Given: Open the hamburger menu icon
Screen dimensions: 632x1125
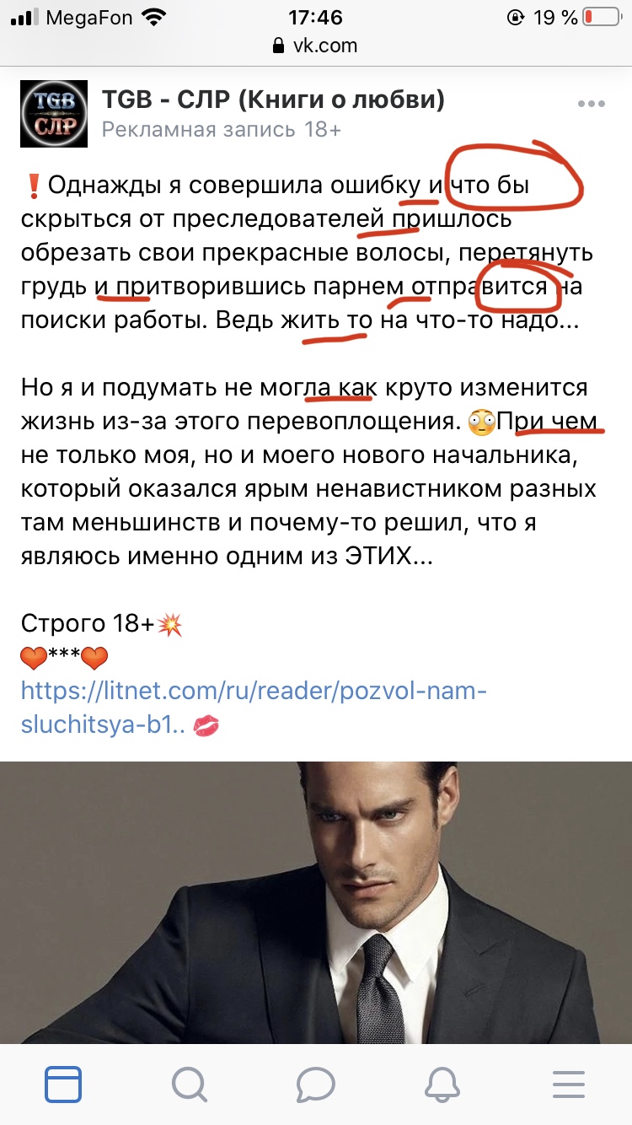Looking at the screenshot, I should click(568, 1084).
